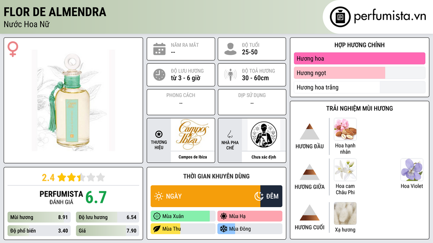This screenshot has width=433, height=243.
Task: Click the sun icon next to Ngày
Action: [x=159, y=196]
